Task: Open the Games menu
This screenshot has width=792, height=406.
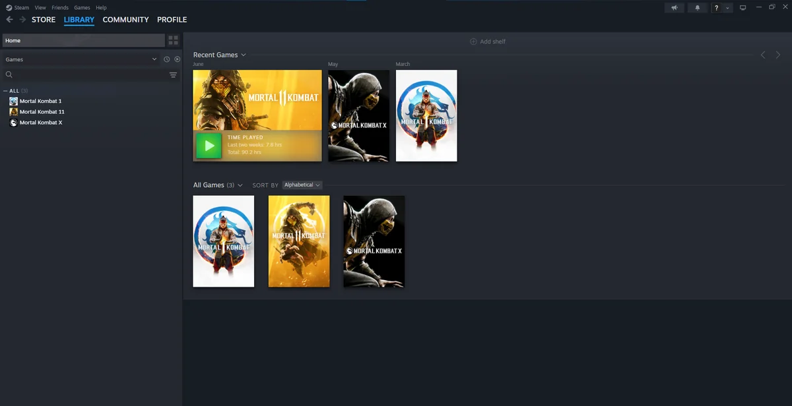Action: (82, 8)
